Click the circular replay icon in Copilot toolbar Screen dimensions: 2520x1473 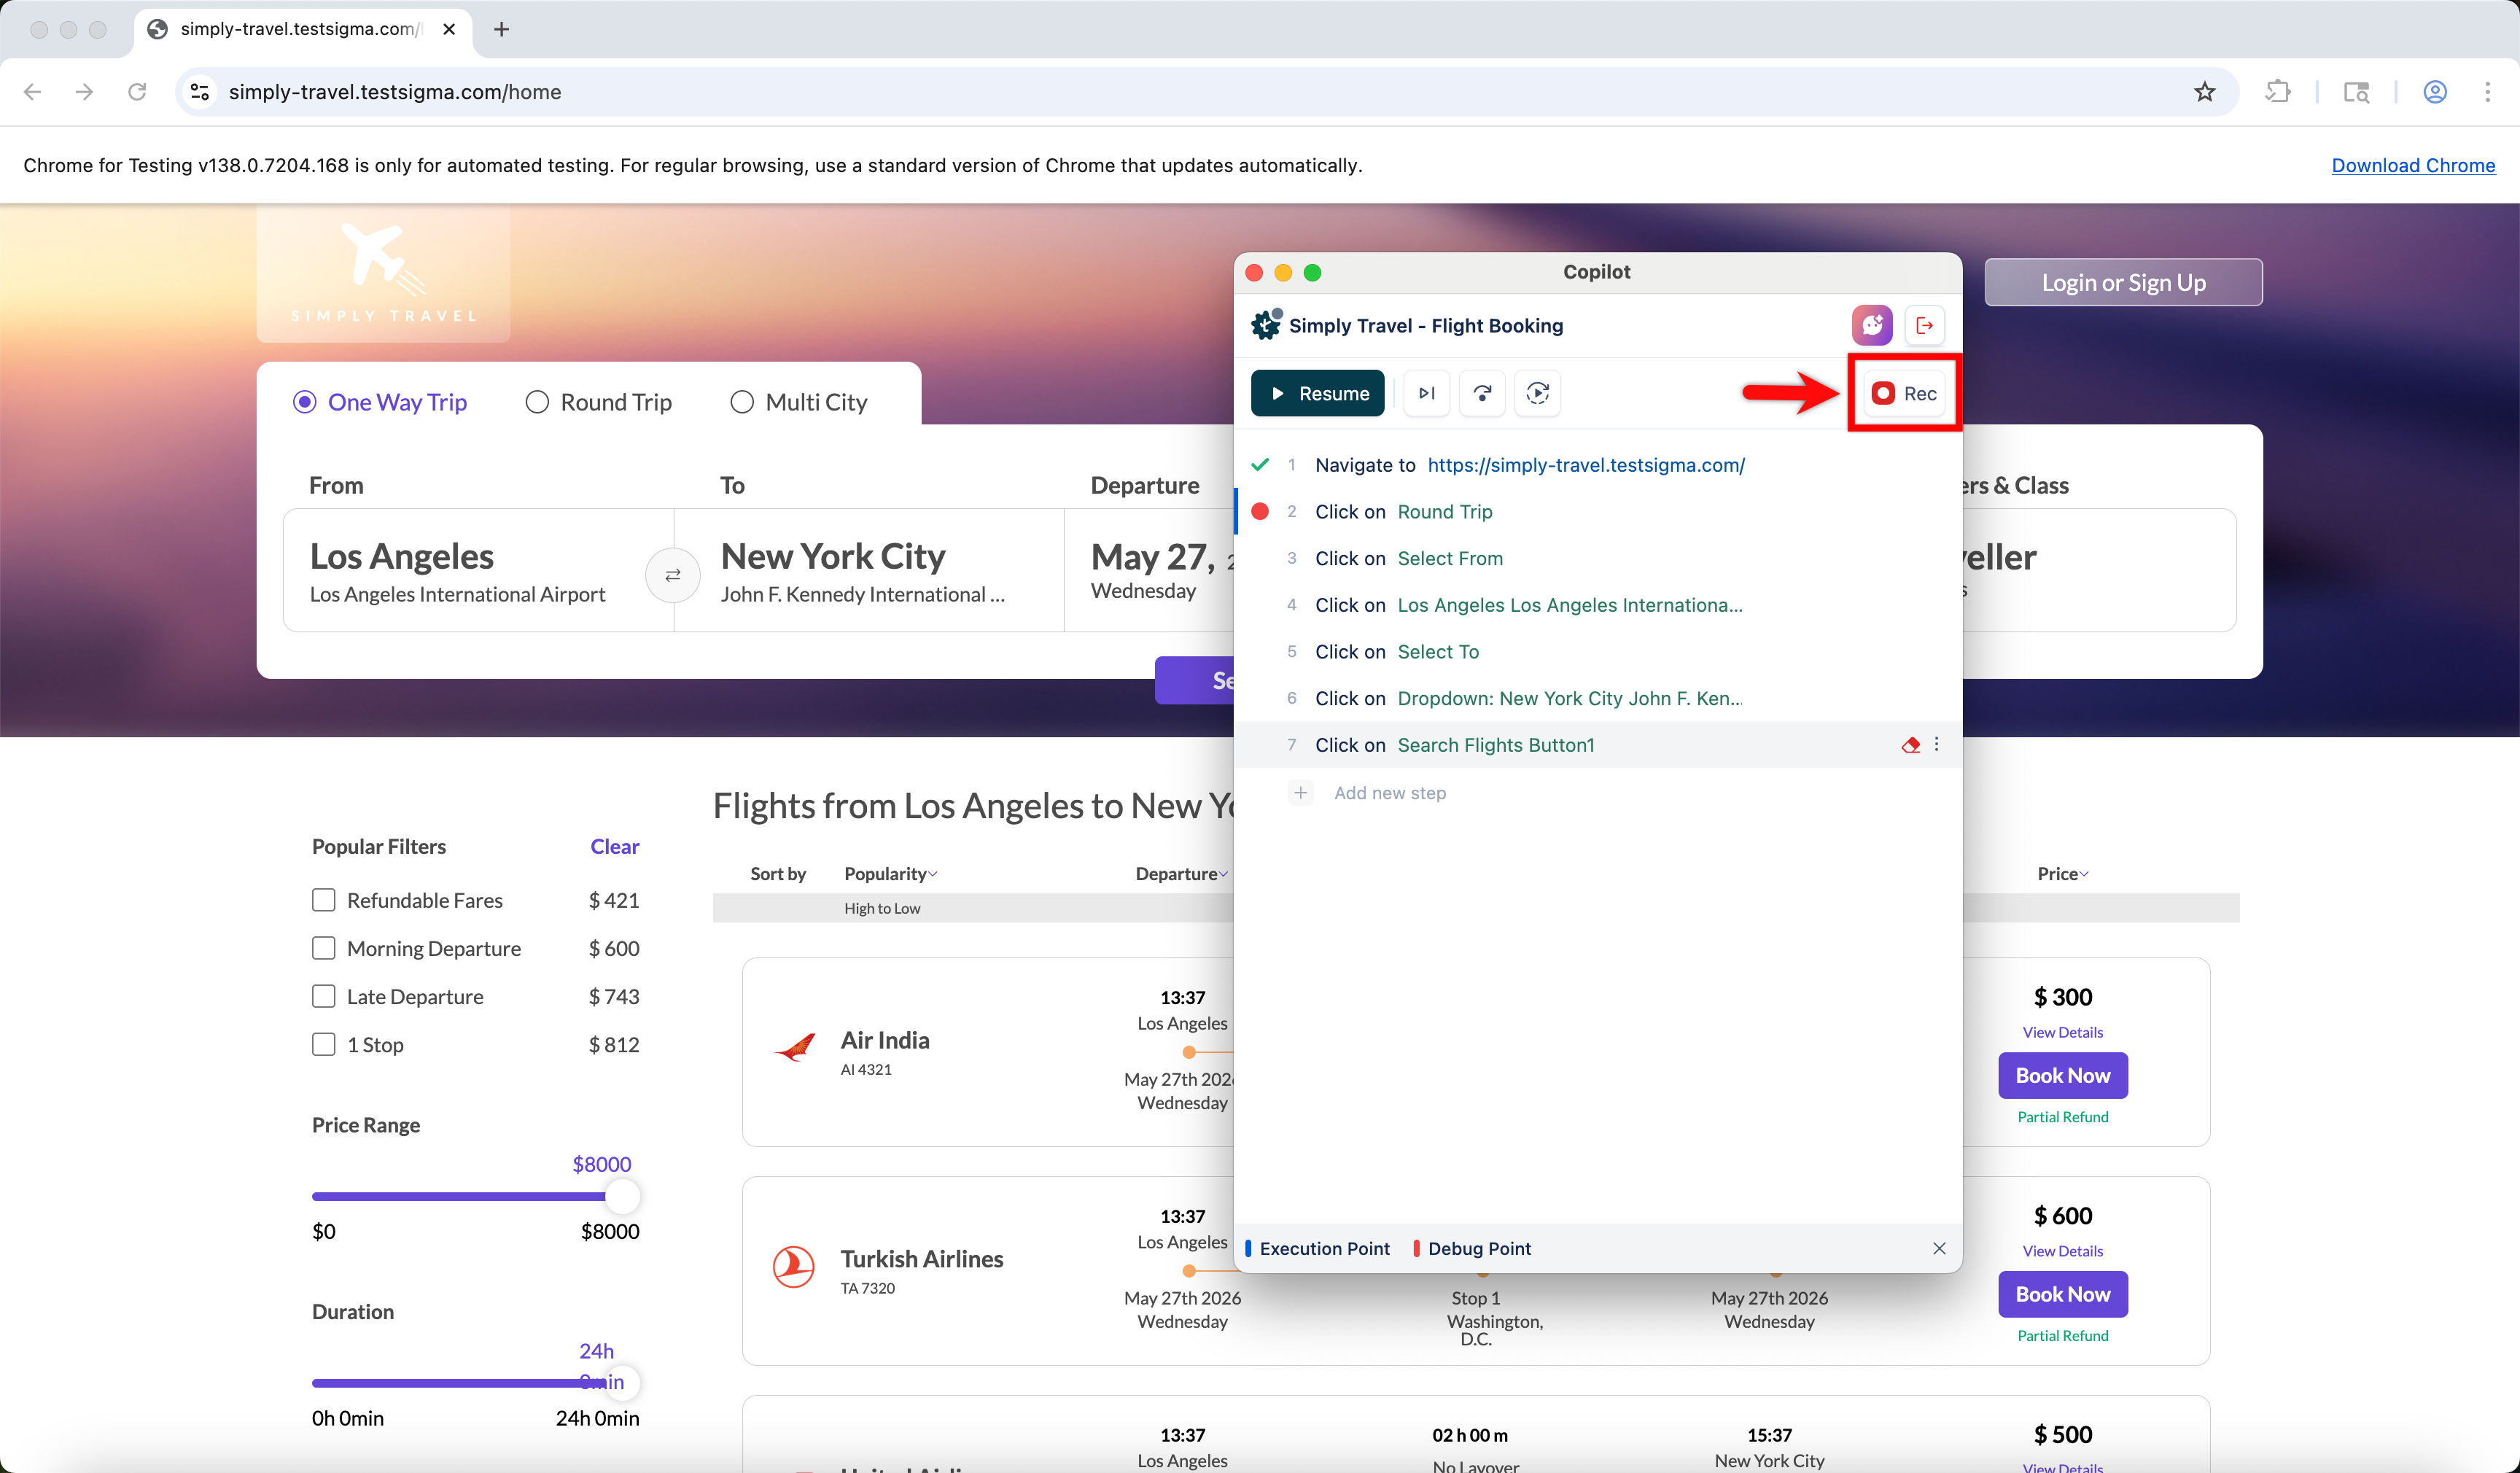1538,393
